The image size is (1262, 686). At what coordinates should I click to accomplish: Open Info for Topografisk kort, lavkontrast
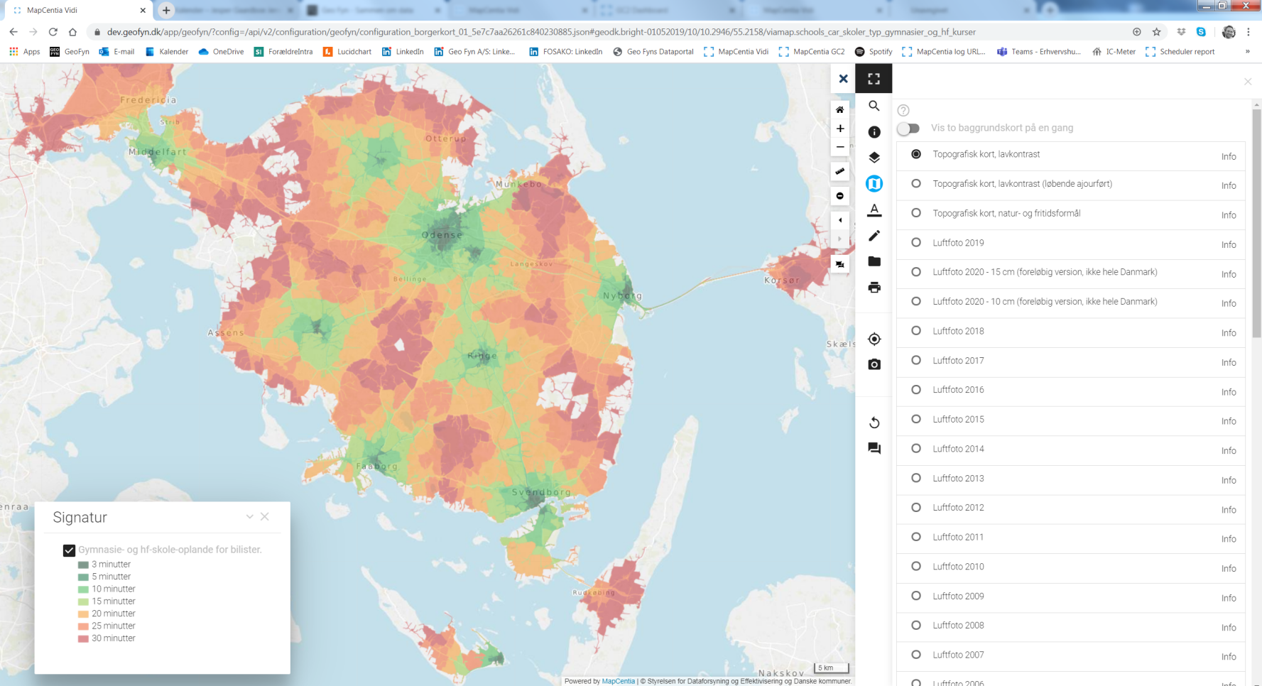tap(1229, 156)
